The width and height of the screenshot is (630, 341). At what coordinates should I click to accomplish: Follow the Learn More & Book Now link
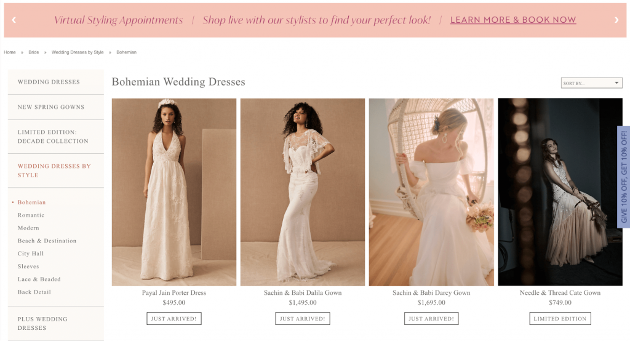pyautogui.click(x=513, y=20)
